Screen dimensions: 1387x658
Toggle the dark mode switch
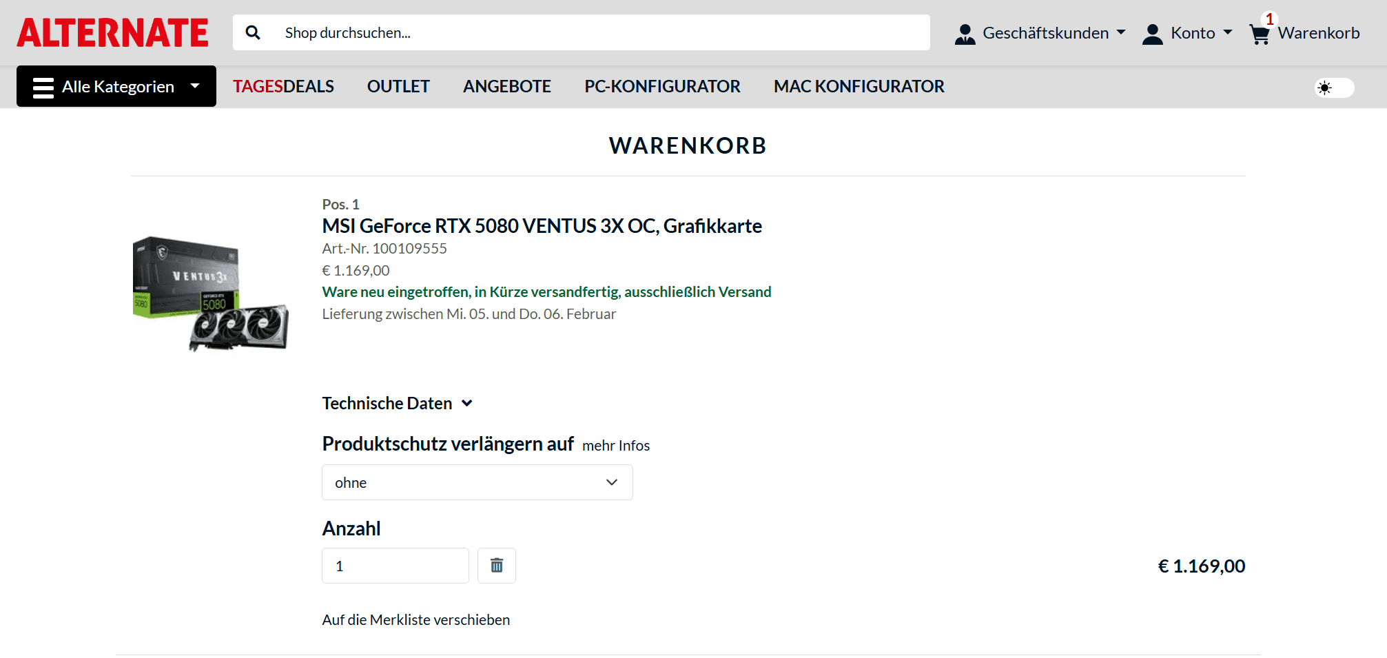pyautogui.click(x=1334, y=88)
